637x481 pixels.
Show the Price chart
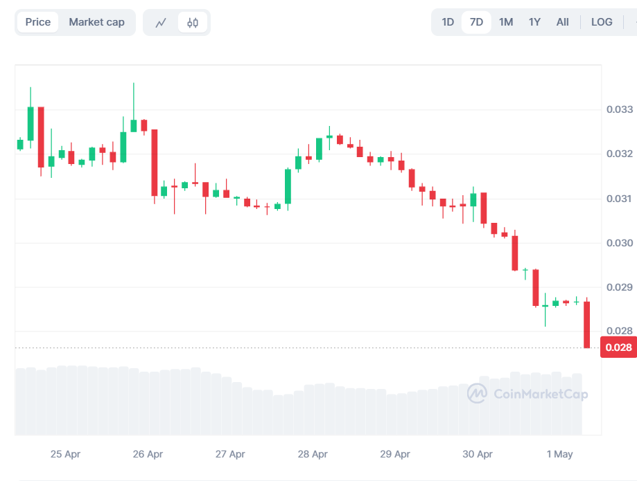tap(38, 22)
